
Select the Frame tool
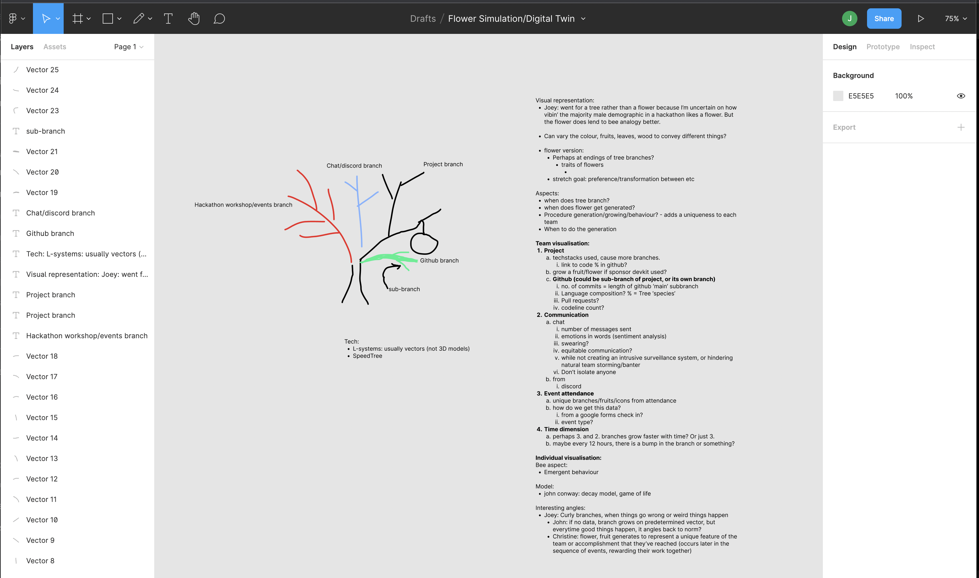[77, 18]
